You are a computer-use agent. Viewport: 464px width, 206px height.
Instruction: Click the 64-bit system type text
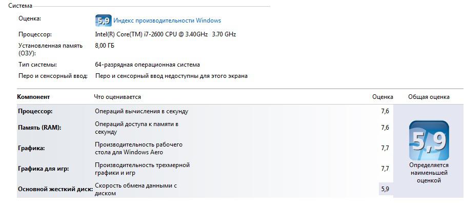(x=147, y=65)
